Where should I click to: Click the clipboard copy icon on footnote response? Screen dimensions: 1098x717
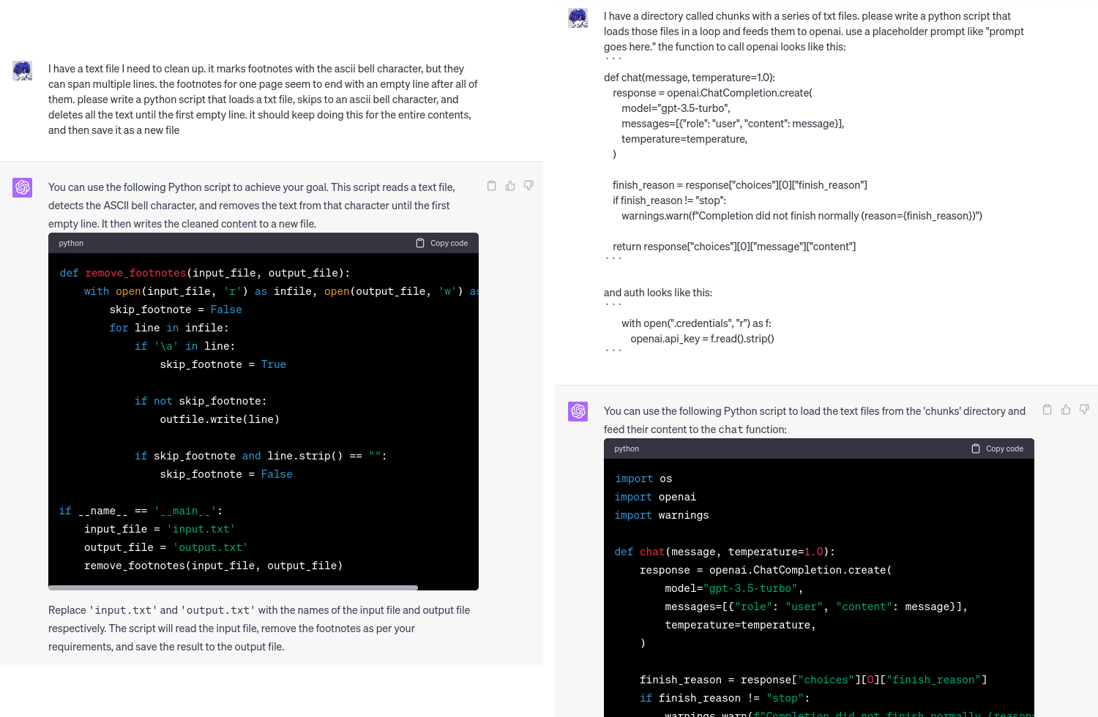491,185
